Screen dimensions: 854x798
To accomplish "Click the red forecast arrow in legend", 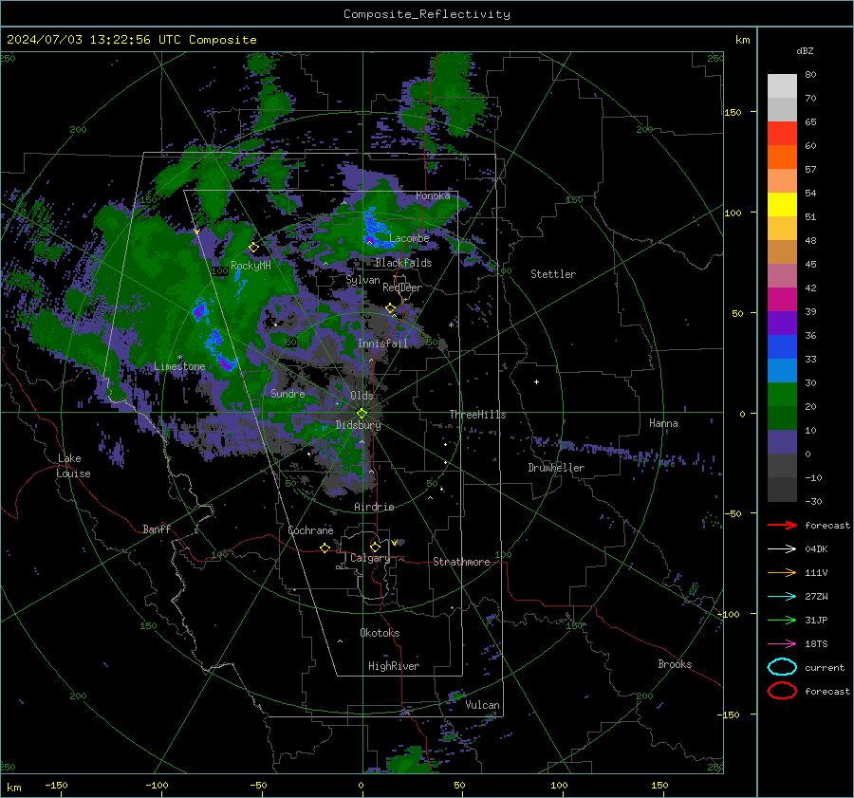I will pyautogui.click(x=782, y=525).
